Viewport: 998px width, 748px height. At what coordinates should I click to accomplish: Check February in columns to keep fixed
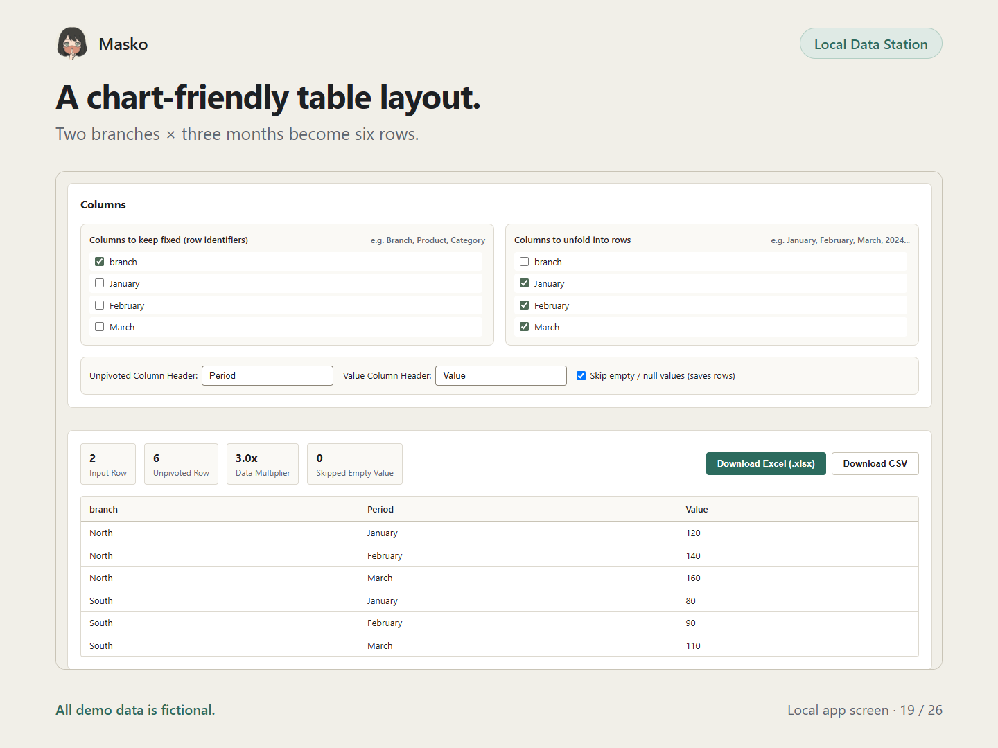[100, 305]
